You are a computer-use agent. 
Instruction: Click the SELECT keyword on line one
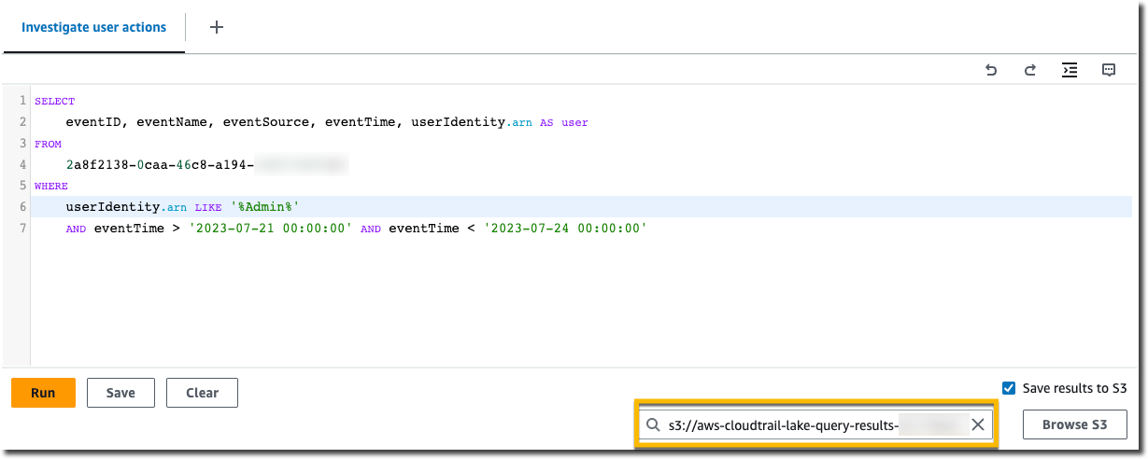click(54, 101)
